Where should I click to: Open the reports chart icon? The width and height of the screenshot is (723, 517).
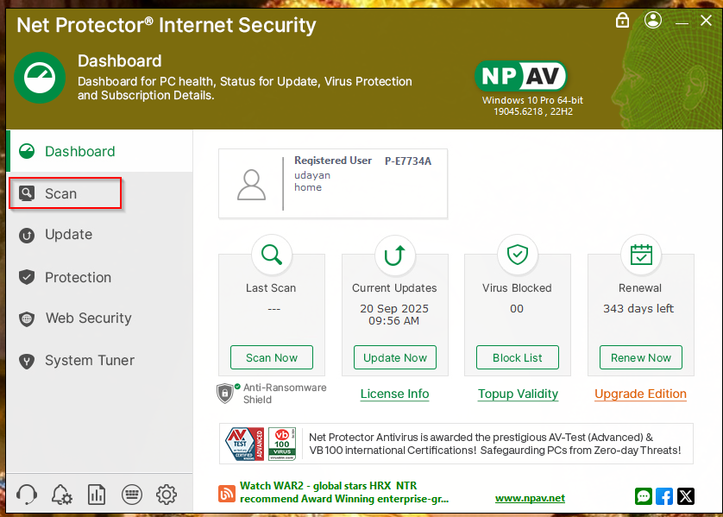pos(97,495)
